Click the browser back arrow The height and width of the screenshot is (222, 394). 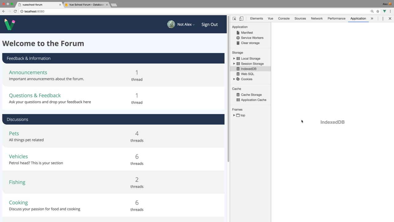[x=4, y=11]
